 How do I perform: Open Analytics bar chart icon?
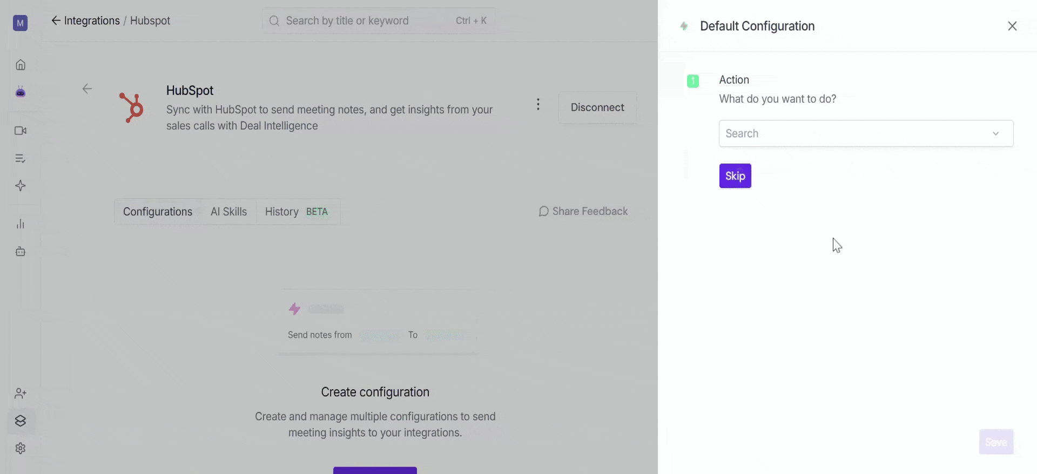pyautogui.click(x=21, y=224)
